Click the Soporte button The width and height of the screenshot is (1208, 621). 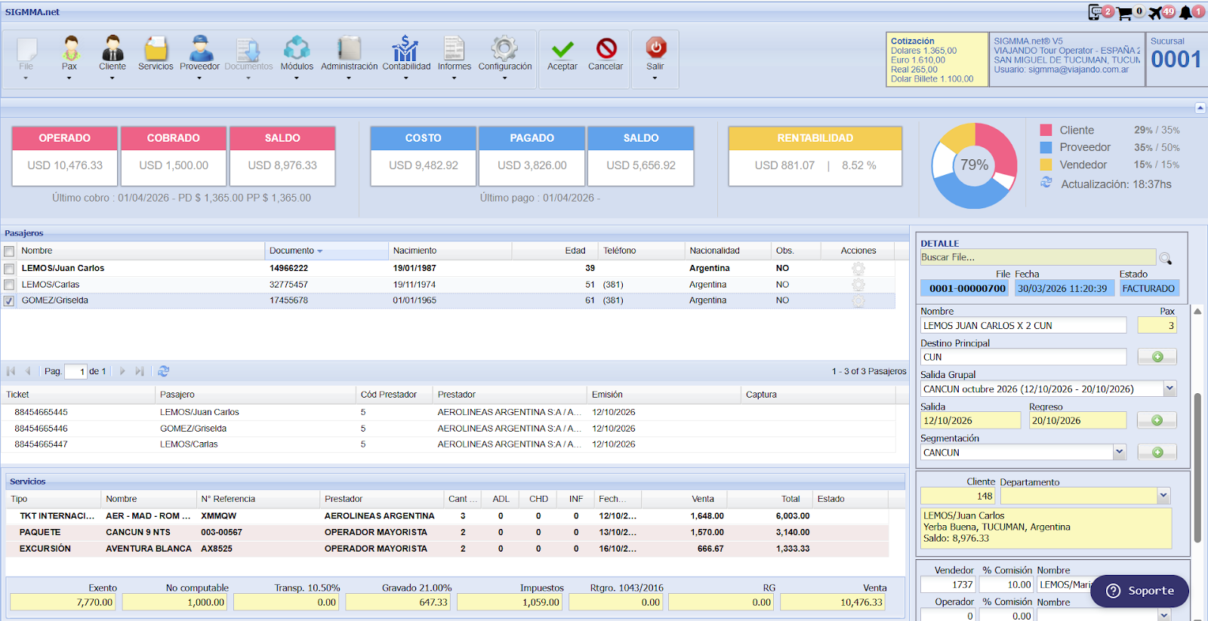[1139, 591]
